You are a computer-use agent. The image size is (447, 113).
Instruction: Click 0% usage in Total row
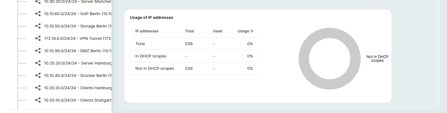click(250, 44)
